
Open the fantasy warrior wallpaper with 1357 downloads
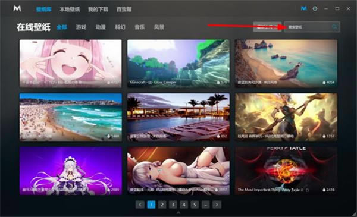coord(286,117)
